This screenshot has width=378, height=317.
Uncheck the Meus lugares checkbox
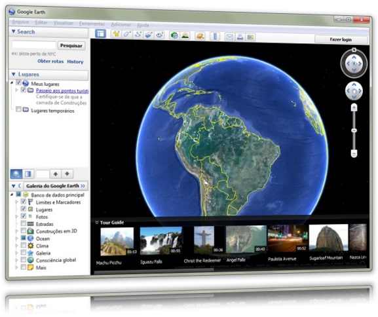pyautogui.click(x=18, y=83)
